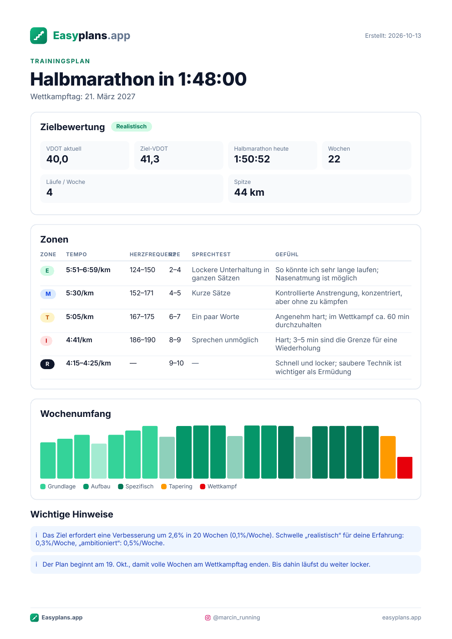
Task: Click the TRAININGSPLAN label
Action: tap(60, 61)
